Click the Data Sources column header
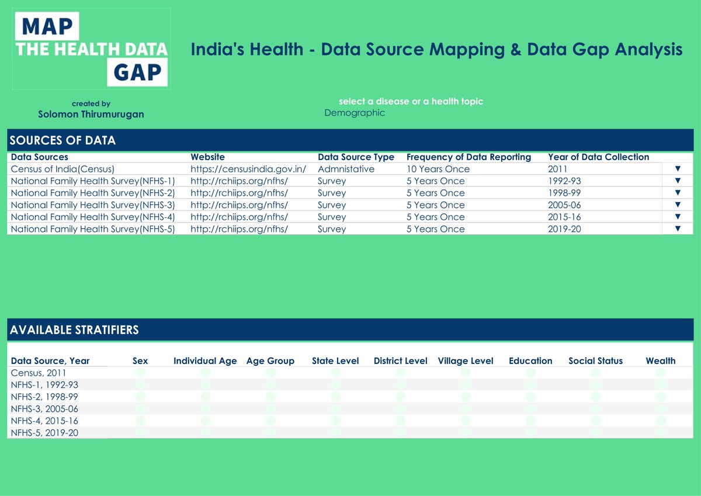The height and width of the screenshot is (496, 701). point(40,157)
